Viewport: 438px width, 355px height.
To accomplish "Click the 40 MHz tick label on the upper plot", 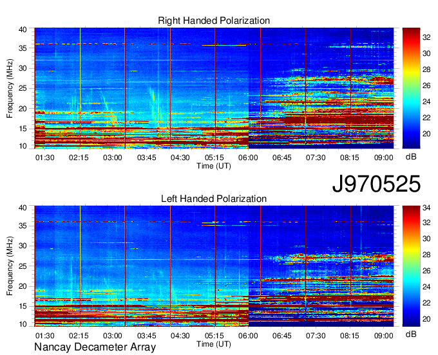I will click(23, 30).
